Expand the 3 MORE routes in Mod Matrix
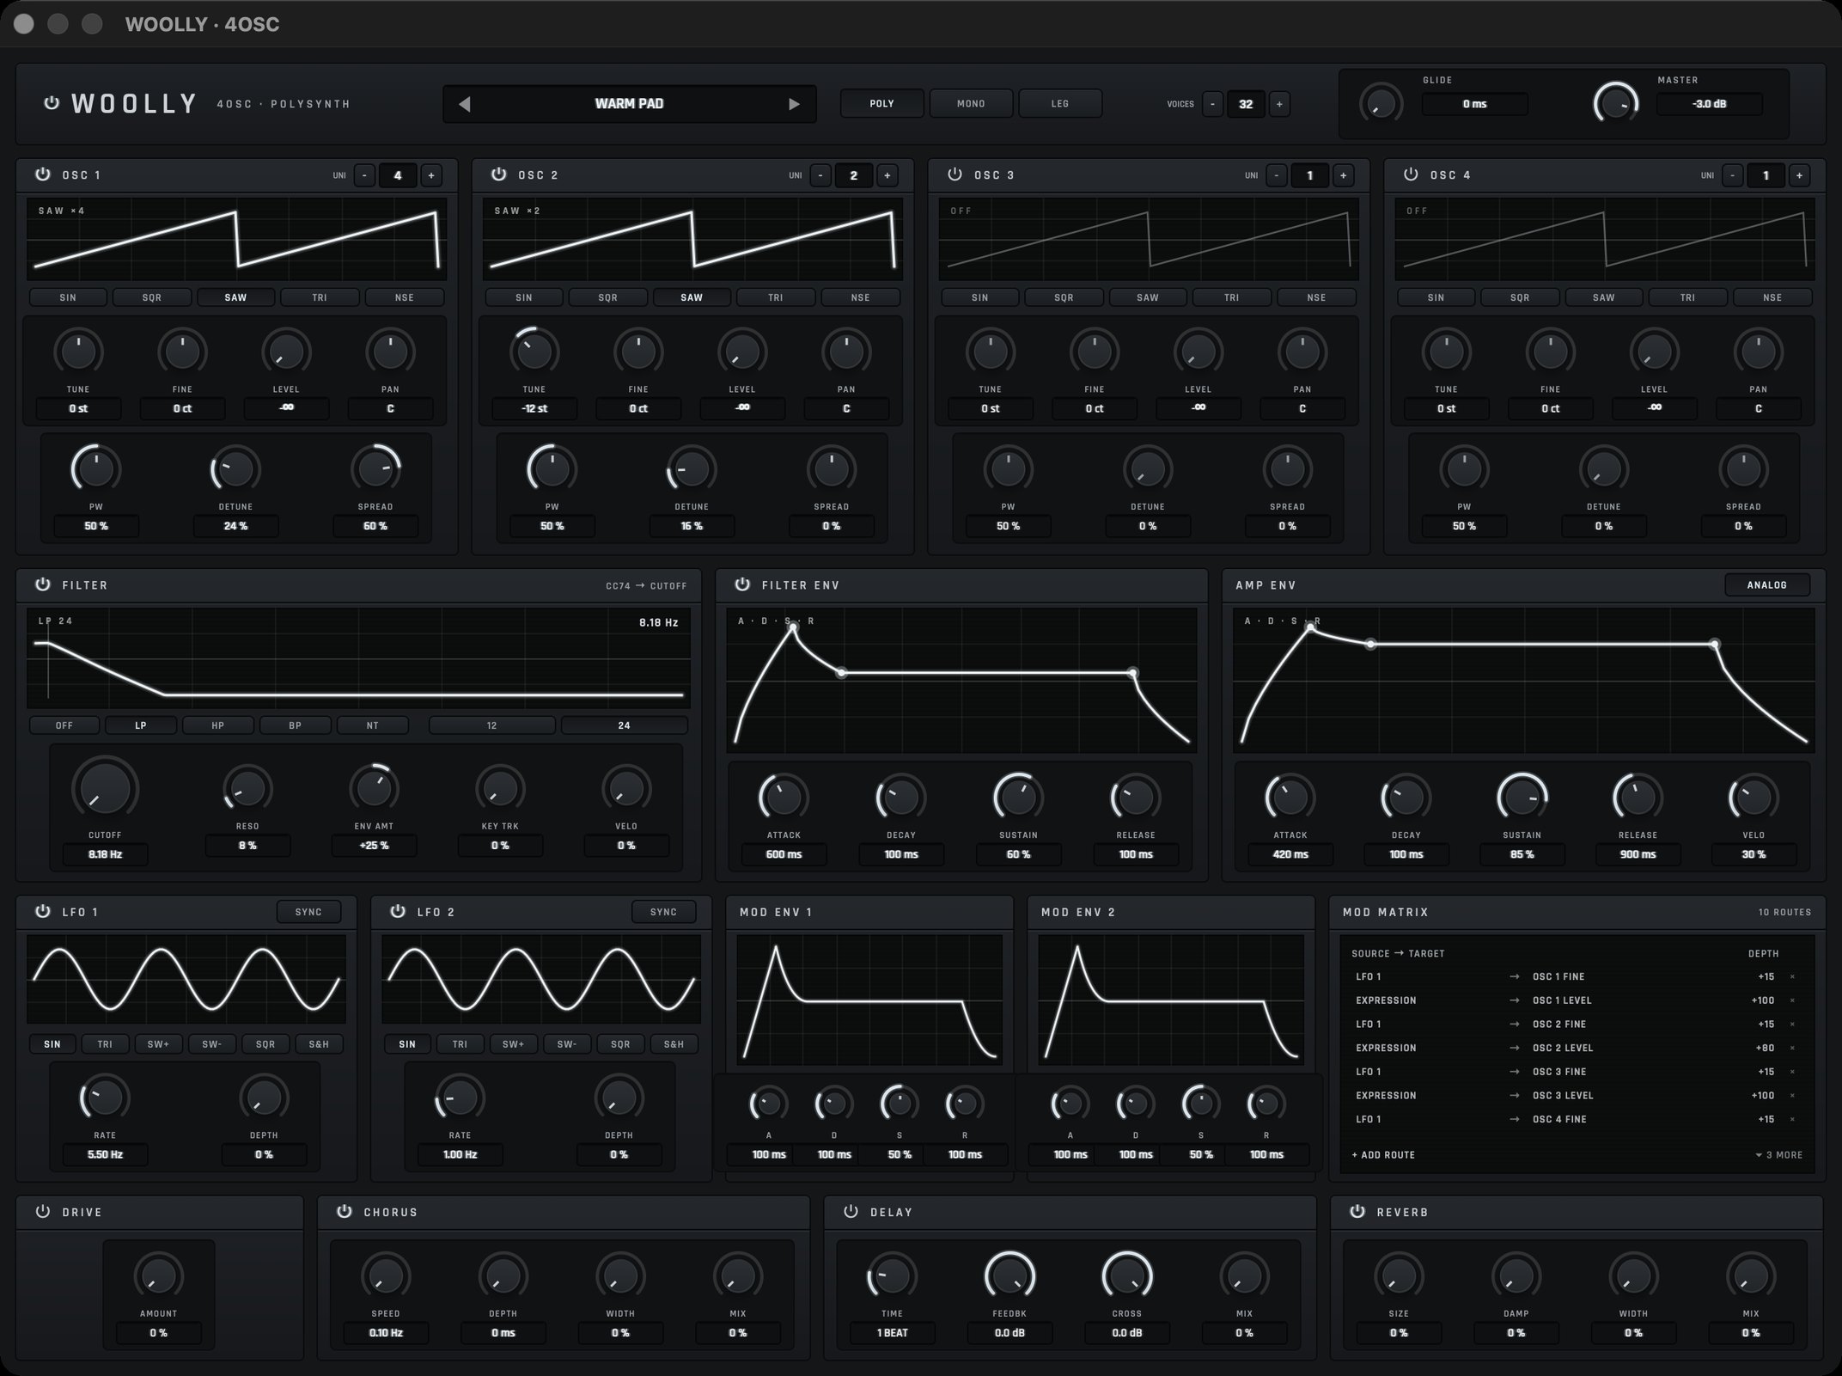1842x1376 pixels. 1779,1155
